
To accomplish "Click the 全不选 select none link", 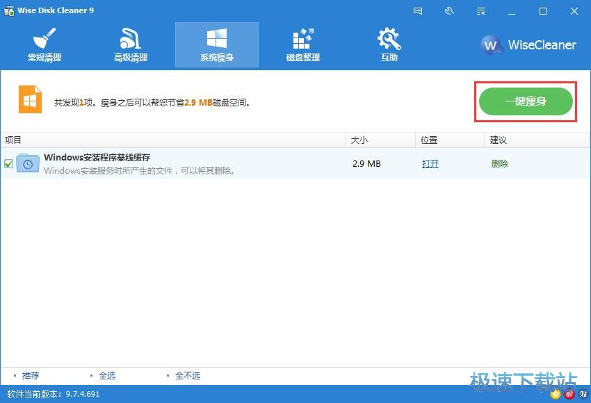I will pos(188,375).
